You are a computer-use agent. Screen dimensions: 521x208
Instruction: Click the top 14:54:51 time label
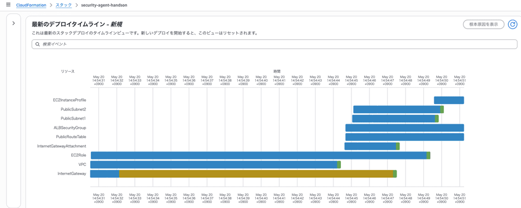coord(460,81)
